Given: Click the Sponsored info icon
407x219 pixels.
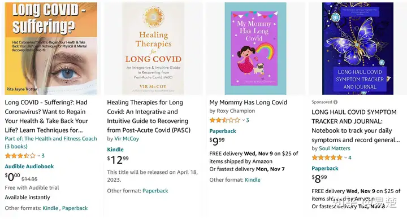Looking at the screenshot, I should click(x=335, y=102).
